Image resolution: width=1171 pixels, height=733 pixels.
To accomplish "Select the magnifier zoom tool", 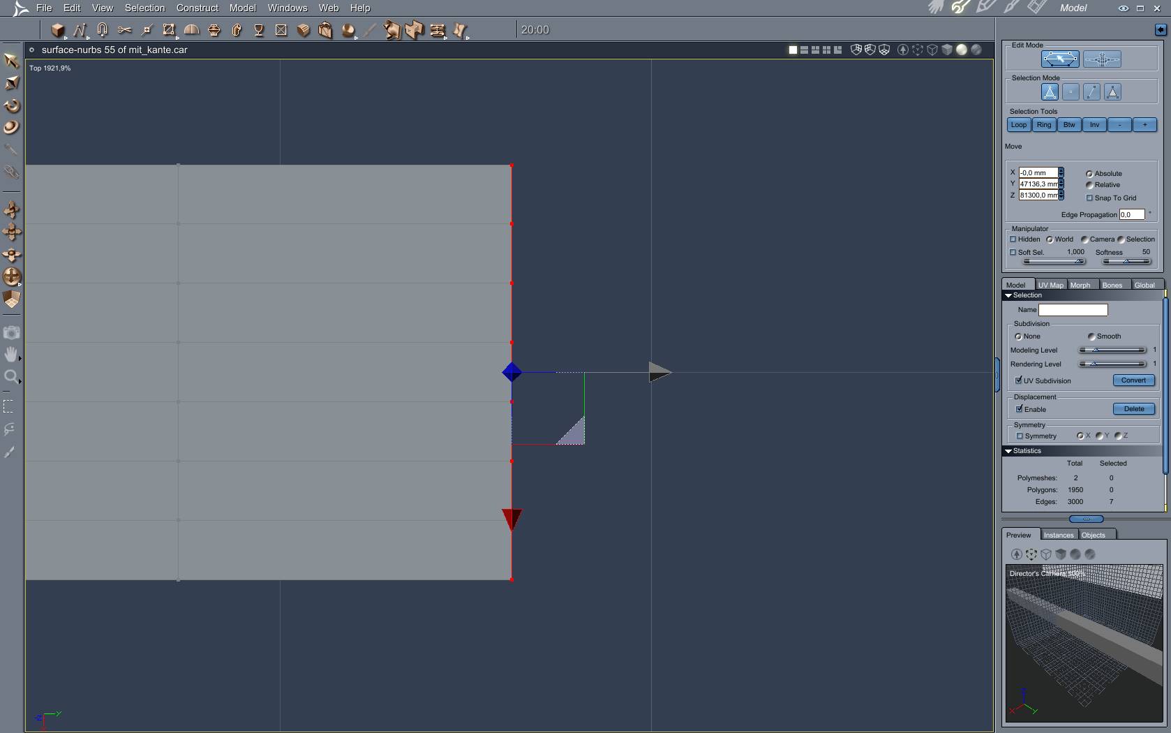I will click(11, 377).
